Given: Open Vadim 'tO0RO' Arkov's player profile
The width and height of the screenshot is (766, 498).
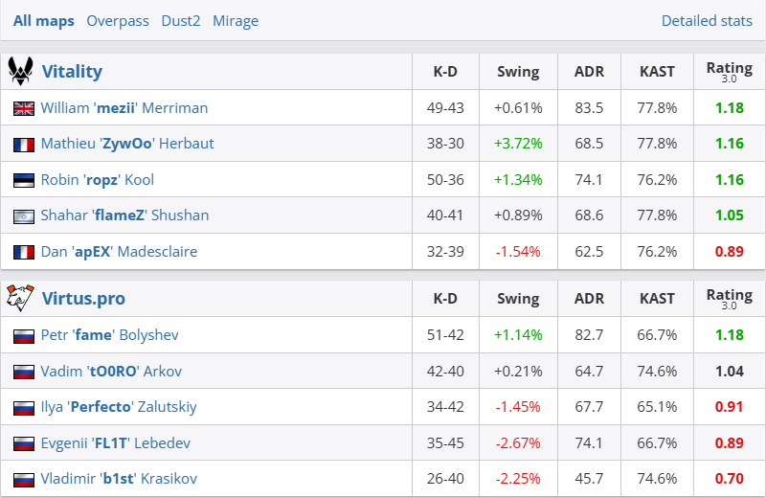Looking at the screenshot, I should tap(111, 372).
